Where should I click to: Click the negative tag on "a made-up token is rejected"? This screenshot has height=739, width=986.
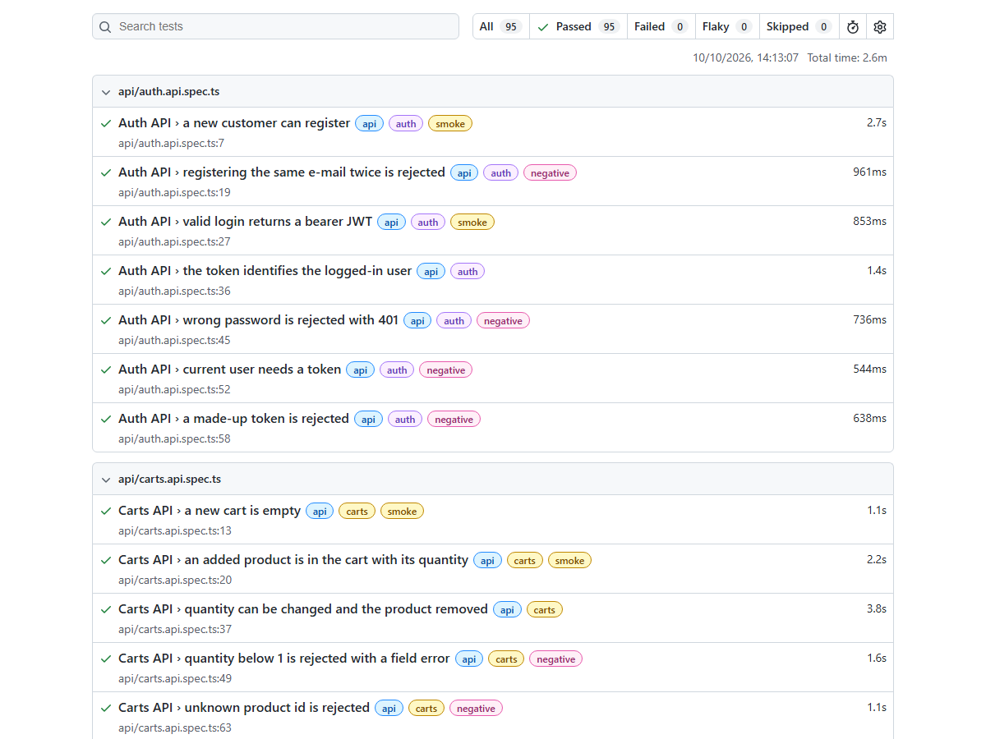click(454, 420)
